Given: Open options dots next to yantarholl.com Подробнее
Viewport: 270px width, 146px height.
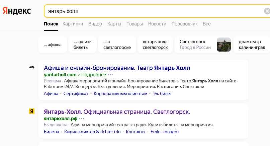Looking at the screenshot, I should pos(110,75).
